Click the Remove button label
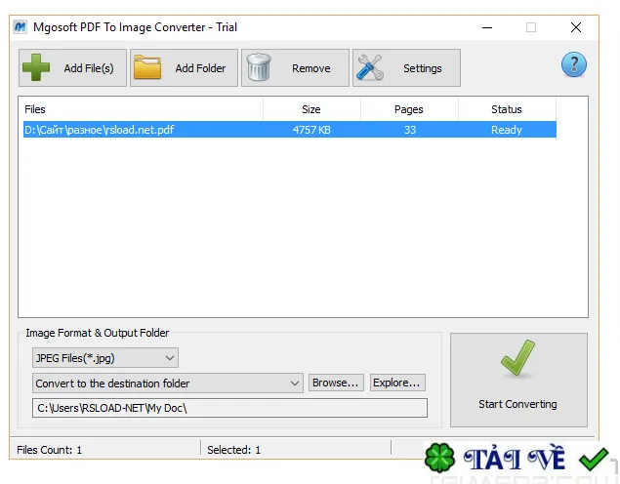The height and width of the screenshot is (484, 620). [311, 68]
